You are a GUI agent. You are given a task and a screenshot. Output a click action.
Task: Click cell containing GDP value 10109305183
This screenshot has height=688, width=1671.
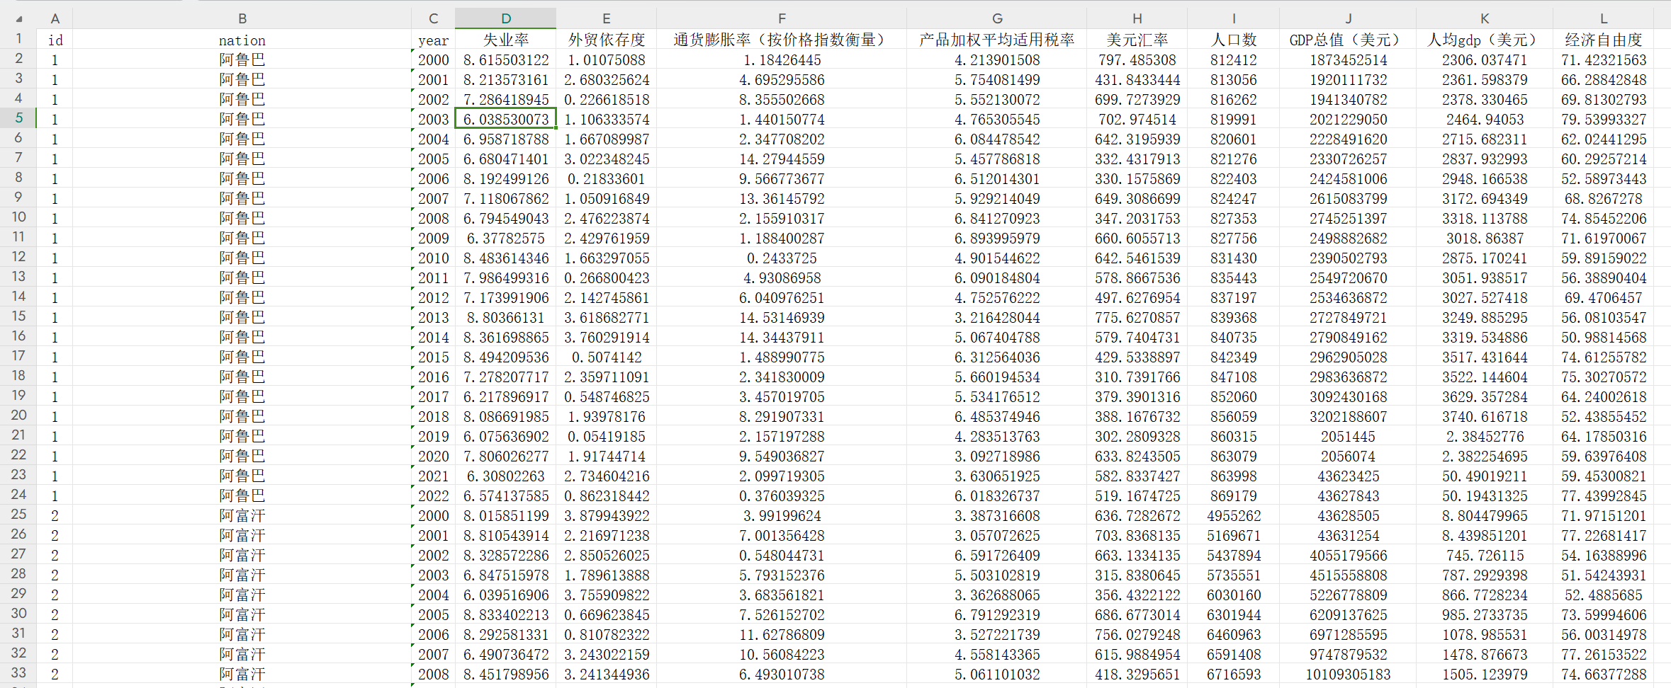pos(1347,675)
